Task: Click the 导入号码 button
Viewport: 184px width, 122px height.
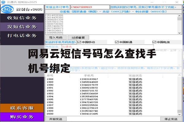Action: [56, 38]
